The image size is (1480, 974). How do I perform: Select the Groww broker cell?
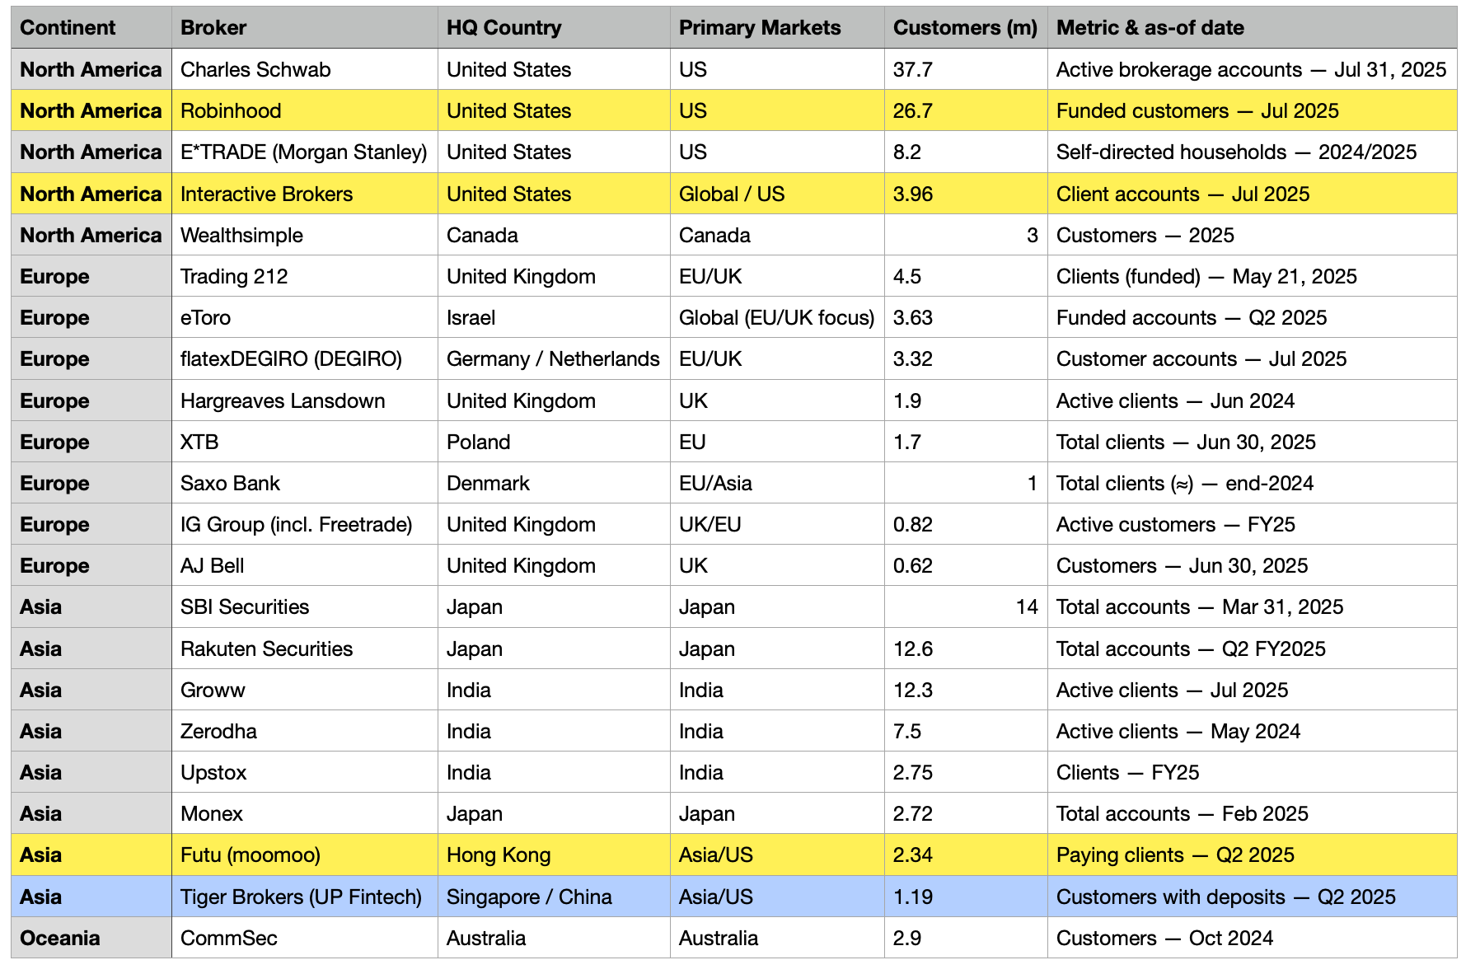(x=305, y=690)
